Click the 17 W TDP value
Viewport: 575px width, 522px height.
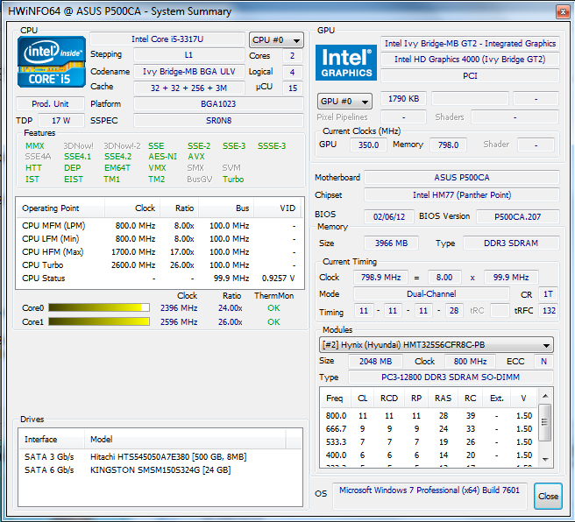click(x=61, y=121)
